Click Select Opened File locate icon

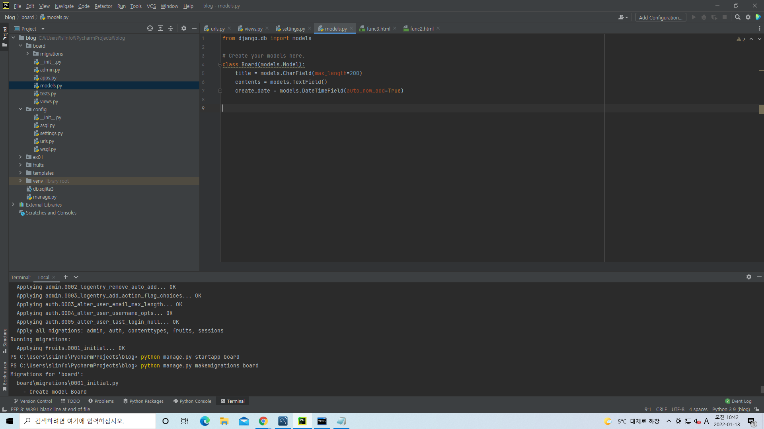pyautogui.click(x=150, y=28)
